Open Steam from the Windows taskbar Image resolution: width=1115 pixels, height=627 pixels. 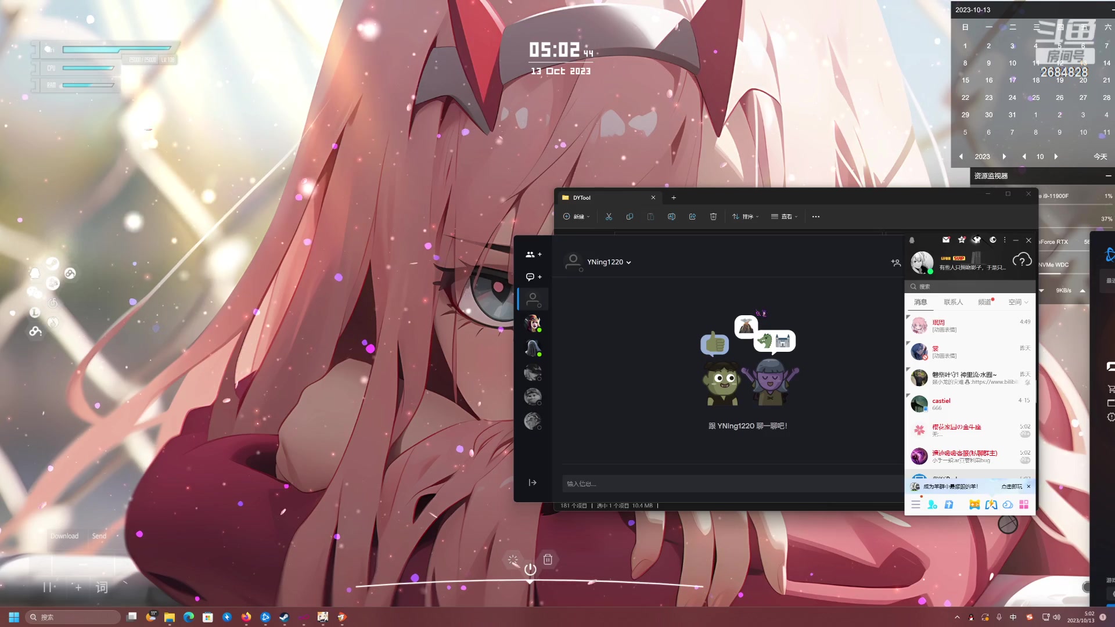(285, 617)
